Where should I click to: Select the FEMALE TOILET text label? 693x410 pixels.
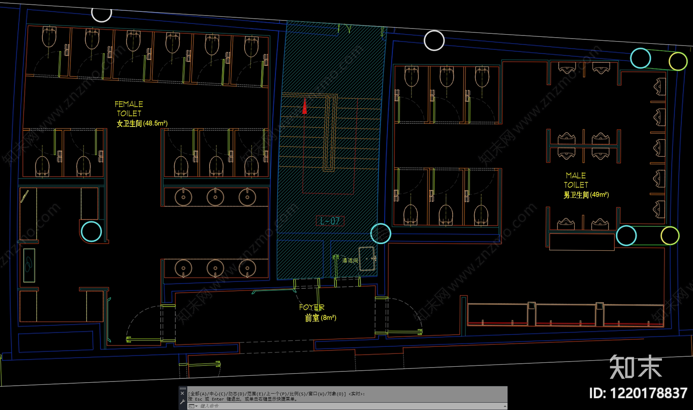click(129, 109)
